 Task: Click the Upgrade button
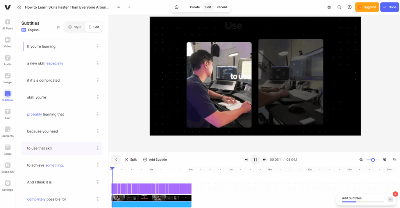click(x=367, y=7)
